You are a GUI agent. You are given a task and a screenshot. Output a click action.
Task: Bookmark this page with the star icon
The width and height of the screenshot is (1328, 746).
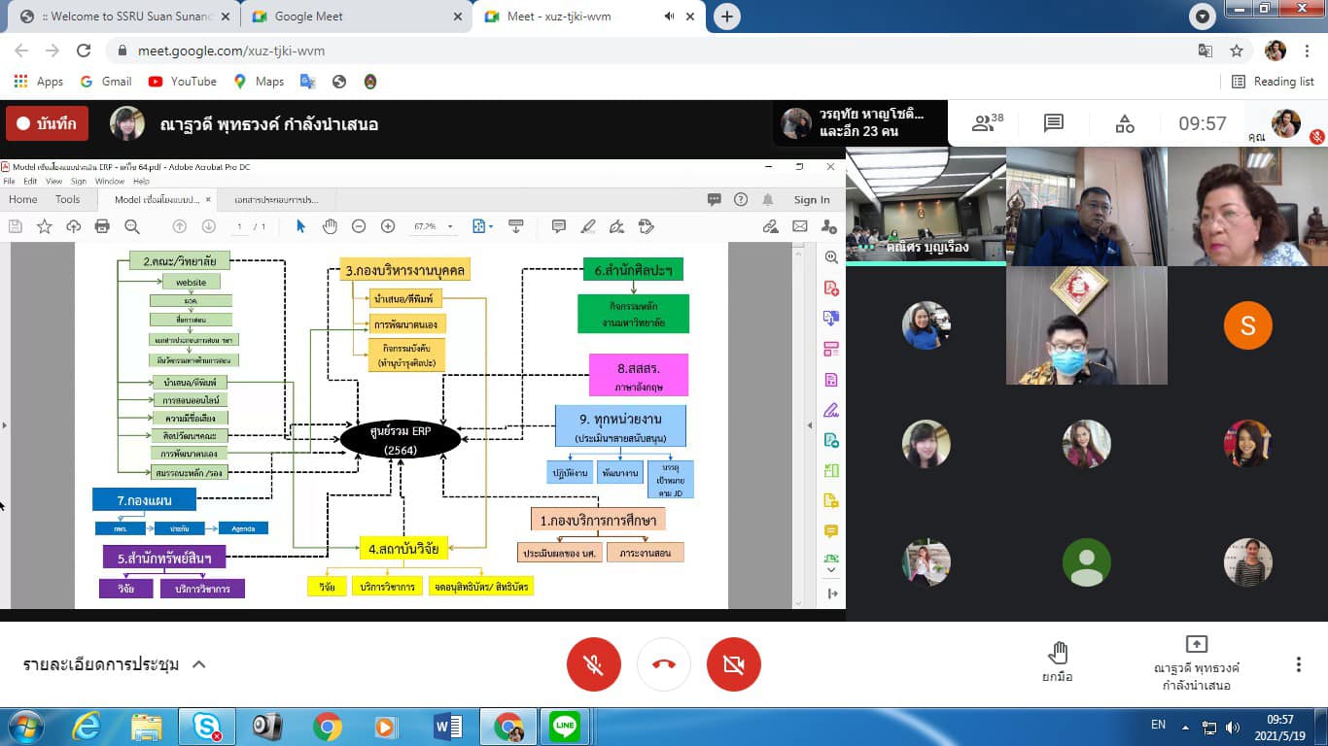click(x=1237, y=51)
